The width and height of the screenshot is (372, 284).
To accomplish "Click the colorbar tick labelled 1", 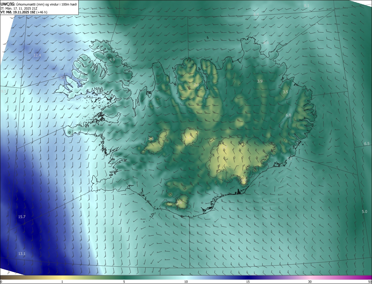I will [x=62, y=282].
